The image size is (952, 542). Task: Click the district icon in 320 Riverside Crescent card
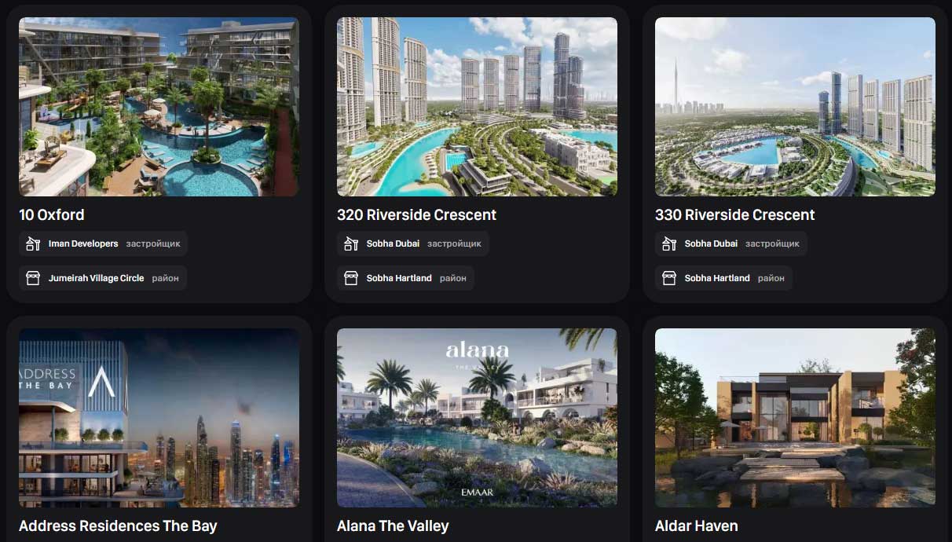point(351,278)
